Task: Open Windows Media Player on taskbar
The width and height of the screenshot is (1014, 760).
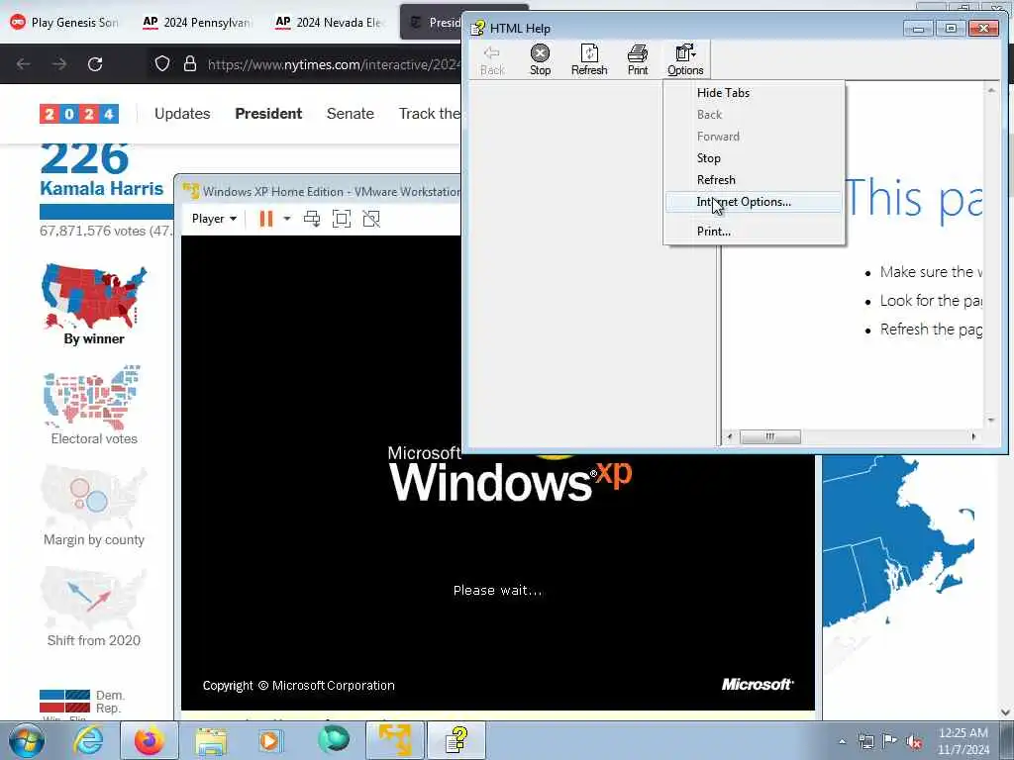Action: click(x=270, y=740)
